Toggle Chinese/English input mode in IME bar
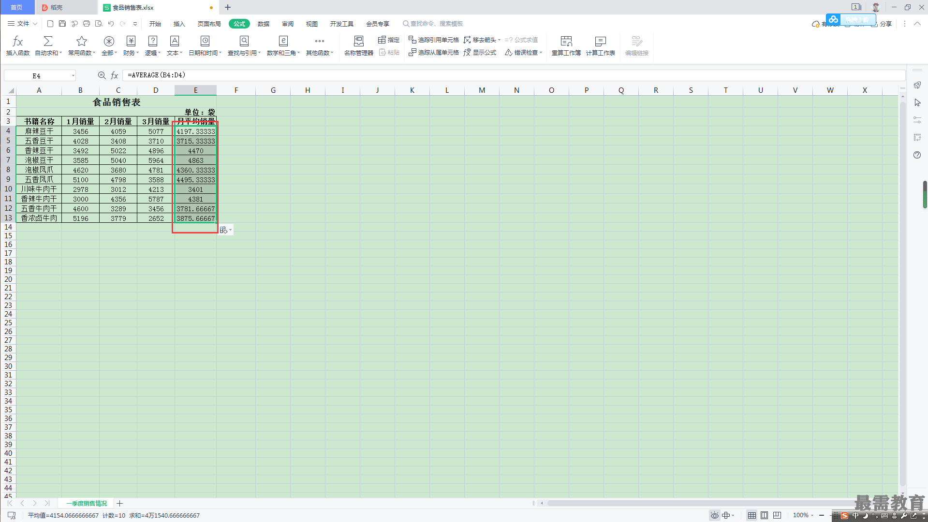 tap(855, 516)
